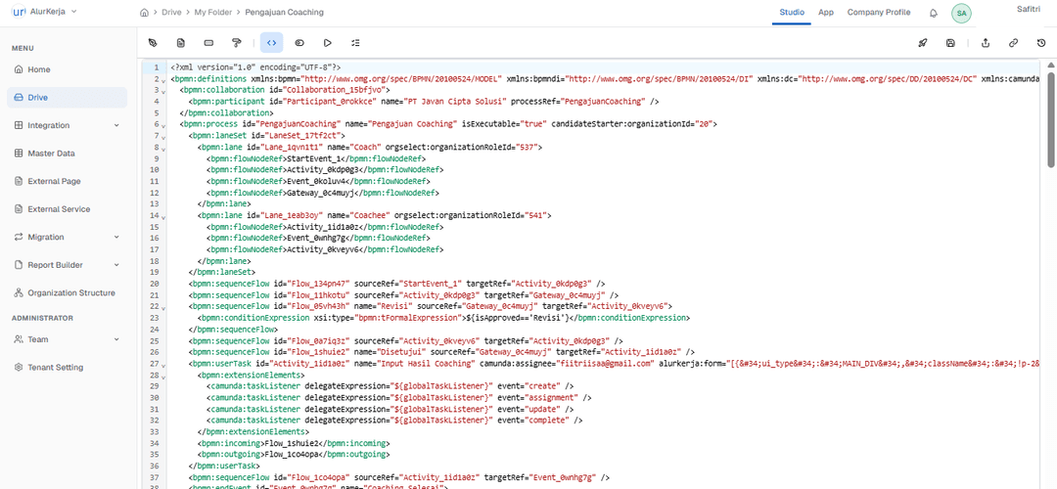
Task: Deploy using the rocket icon
Action: pos(923,42)
